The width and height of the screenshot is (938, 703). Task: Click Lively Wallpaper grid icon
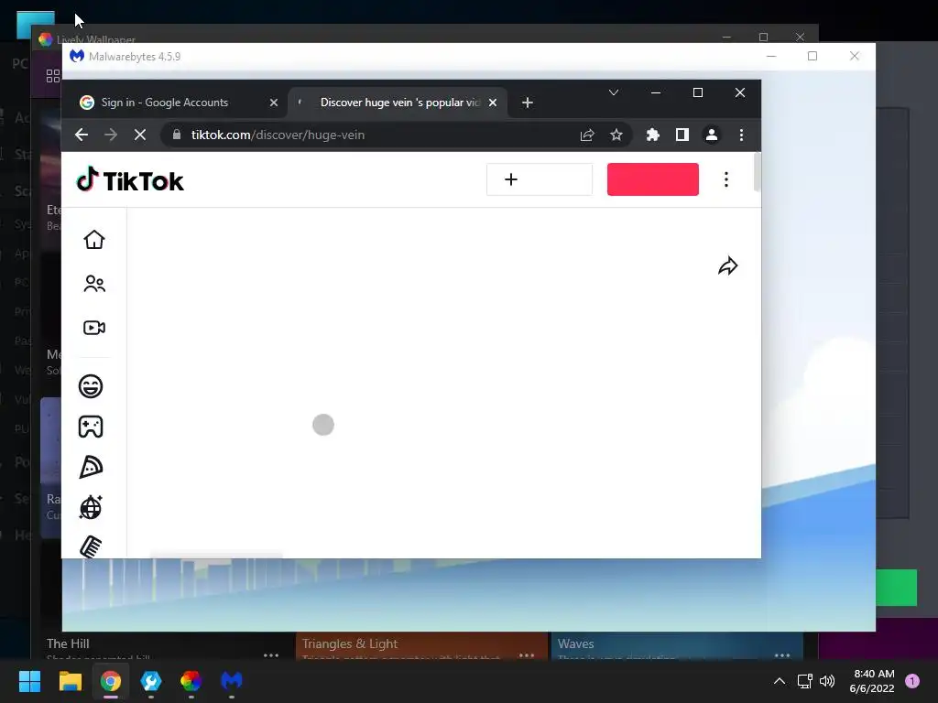[x=52, y=76]
